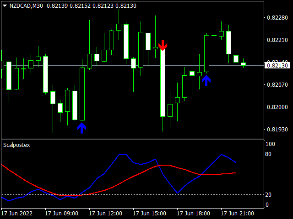293x219 pixels.
Task: Click the 17 Jun 15:00 time label
Action: (150, 214)
